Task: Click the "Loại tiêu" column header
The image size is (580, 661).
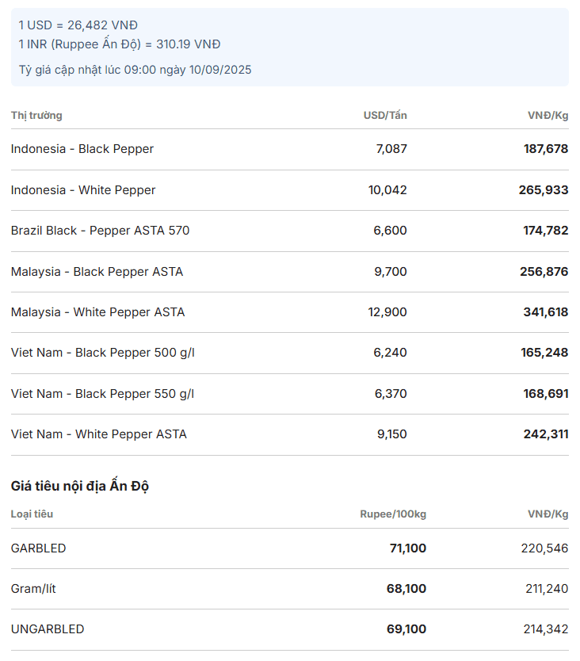Action: (32, 514)
